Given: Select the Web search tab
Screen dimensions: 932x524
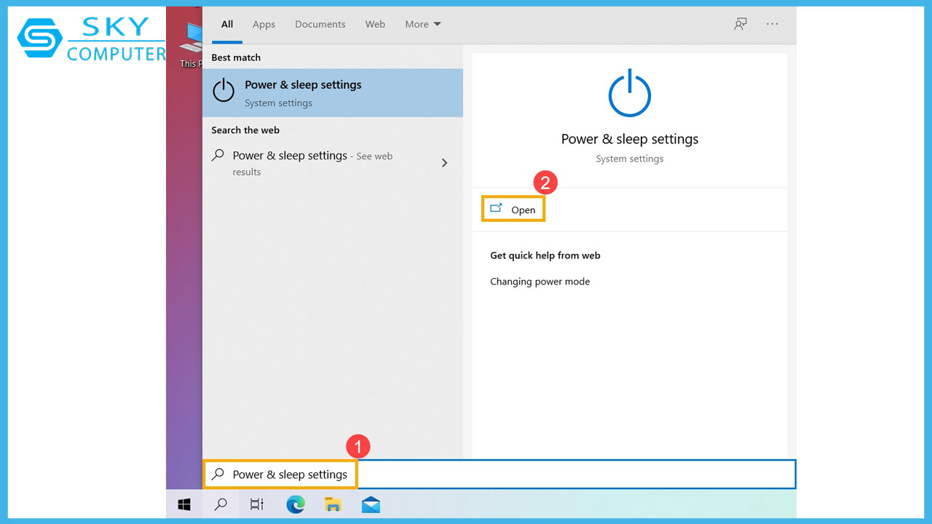Looking at the screenshot, I should point(375,24).
